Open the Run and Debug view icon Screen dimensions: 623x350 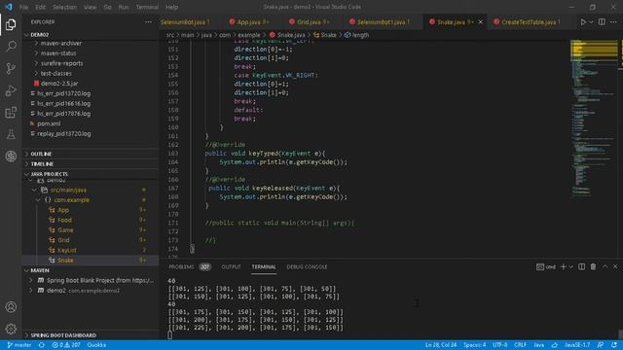click(x=11, y=90)
